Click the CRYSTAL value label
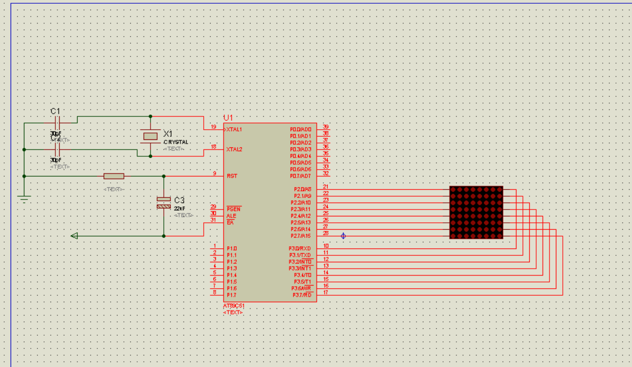632x367 pixels. coord(176,142)
